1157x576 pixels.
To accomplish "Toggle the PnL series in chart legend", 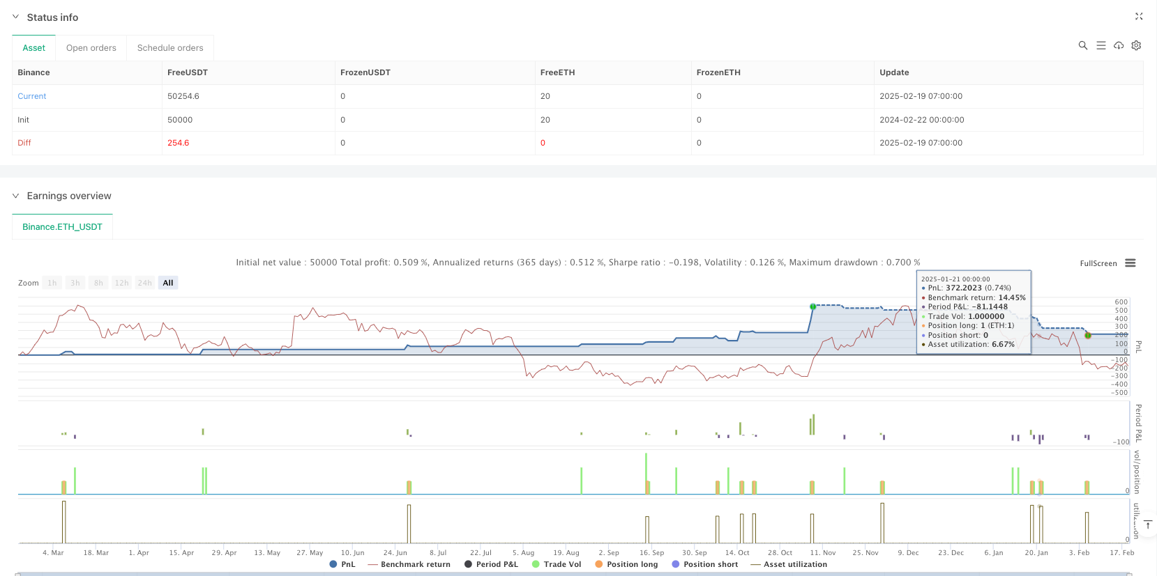I will coord(342,564).
